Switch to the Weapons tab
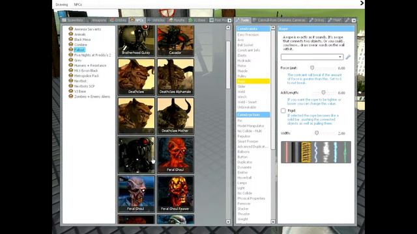417x234 pixels. point(97,20)
